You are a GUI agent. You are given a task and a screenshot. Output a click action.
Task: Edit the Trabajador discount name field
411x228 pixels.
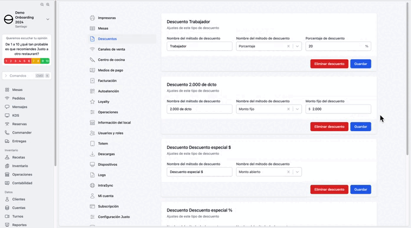(x=200, y=46)
